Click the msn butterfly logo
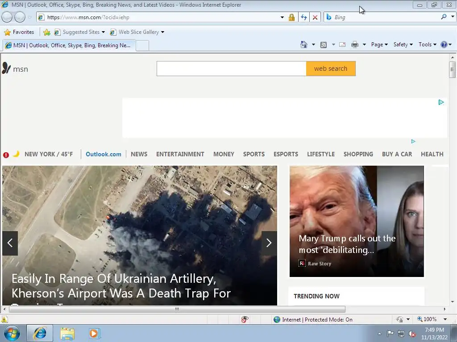This screenshot has width=457, height=342. (x=6, y=68)
